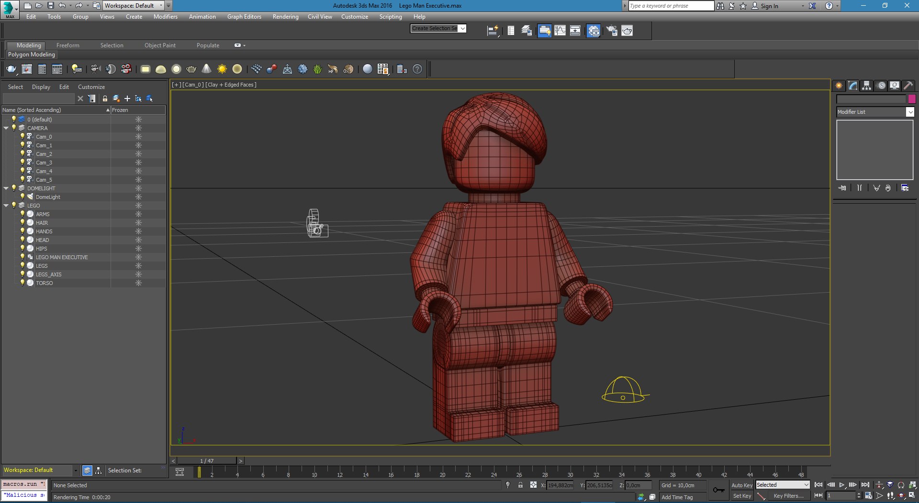
Task: Open the Selected key filter dropdown
Action: [x=806, y=485]
